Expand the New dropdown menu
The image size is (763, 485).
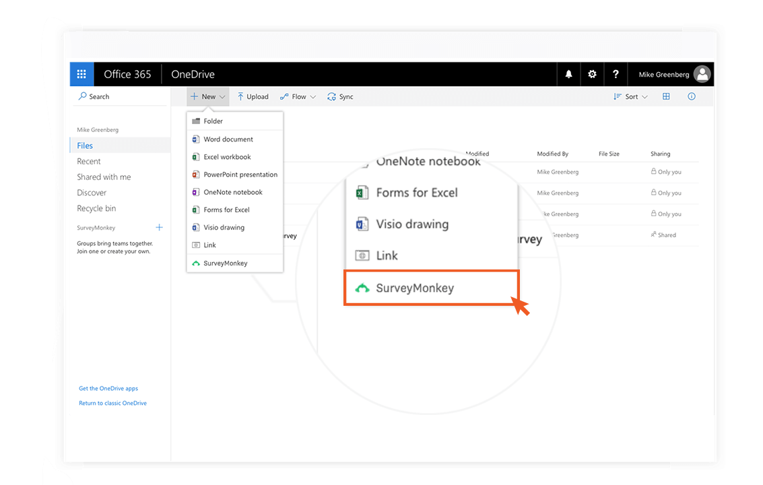tap(208, 97)
